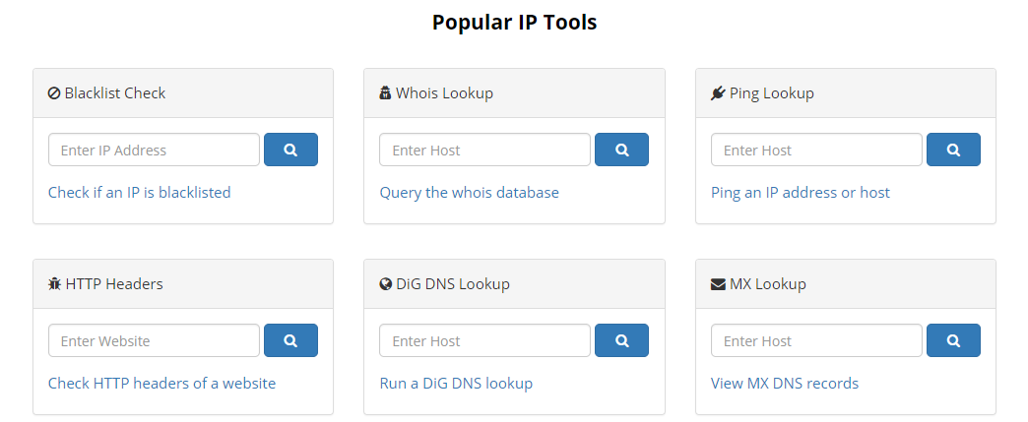Run MX Lookup search button
1028x422 pixels.
coord(953,340)
